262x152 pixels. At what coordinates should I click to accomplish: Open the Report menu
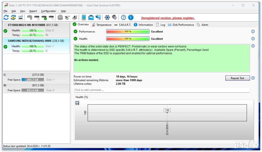coord(33,11)
